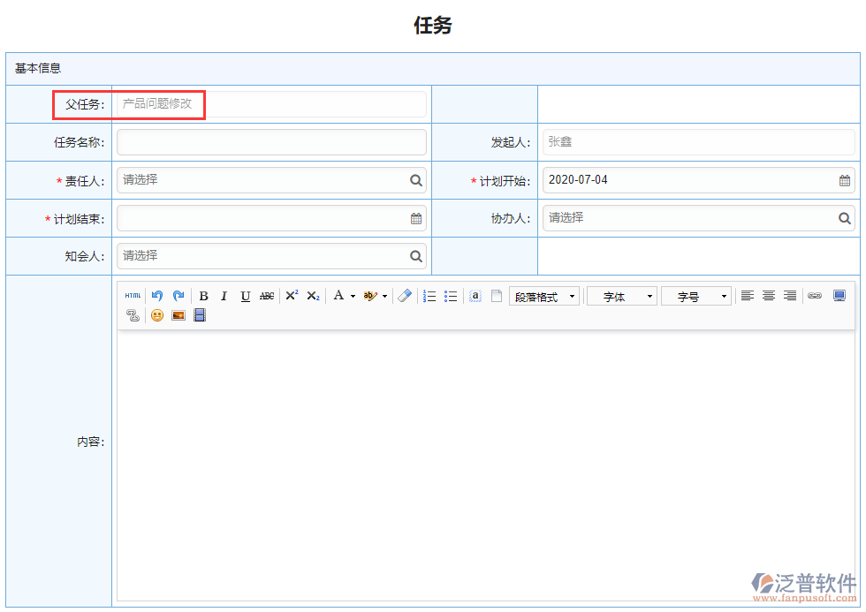Insert a bullet list in the editor

pos(451,295)
